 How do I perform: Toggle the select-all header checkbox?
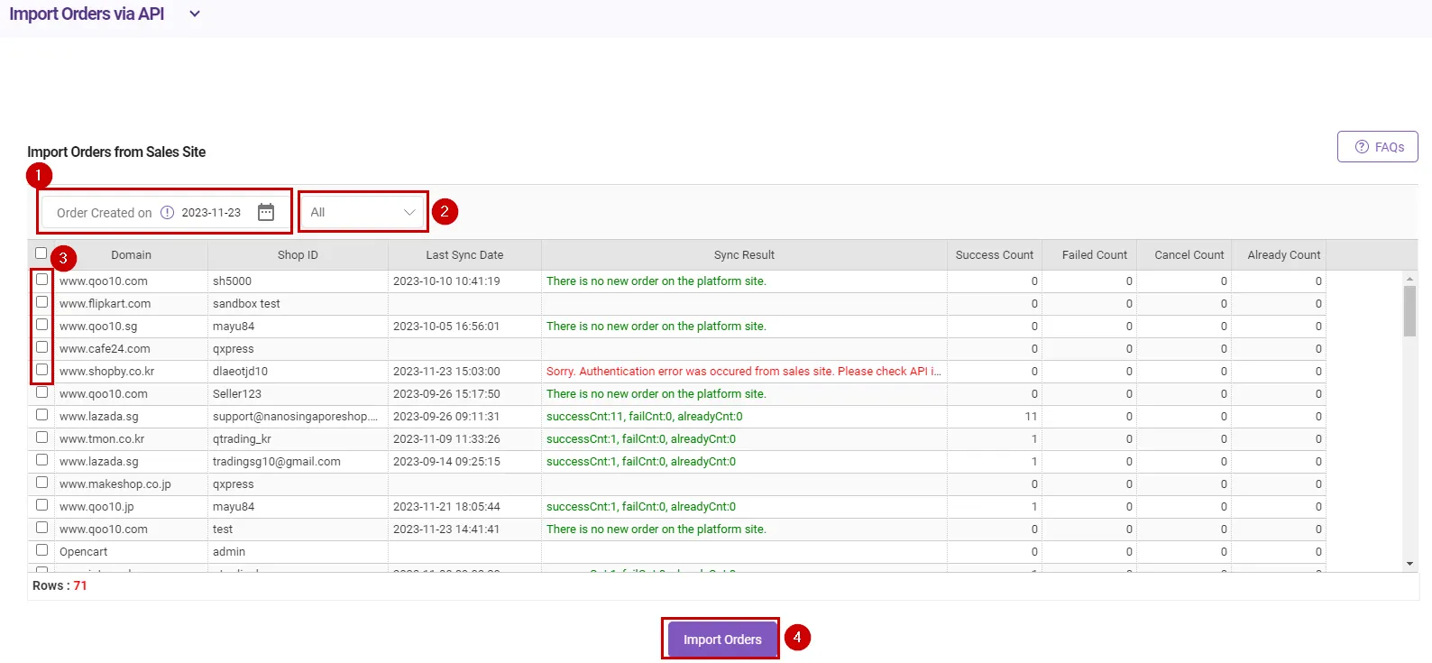[x=41, y=253]
